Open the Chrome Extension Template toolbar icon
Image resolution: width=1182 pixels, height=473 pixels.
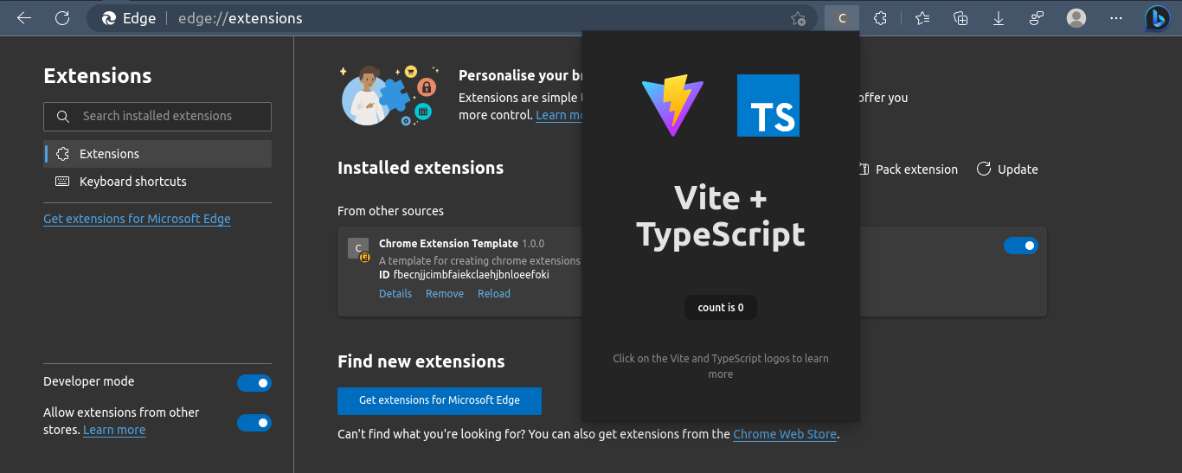point(842,18)
